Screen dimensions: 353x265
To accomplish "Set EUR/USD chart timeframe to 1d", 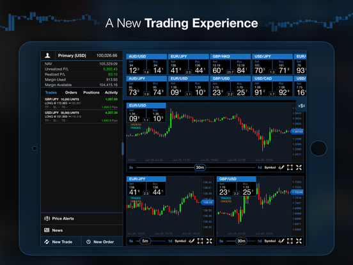I will 260,168.
